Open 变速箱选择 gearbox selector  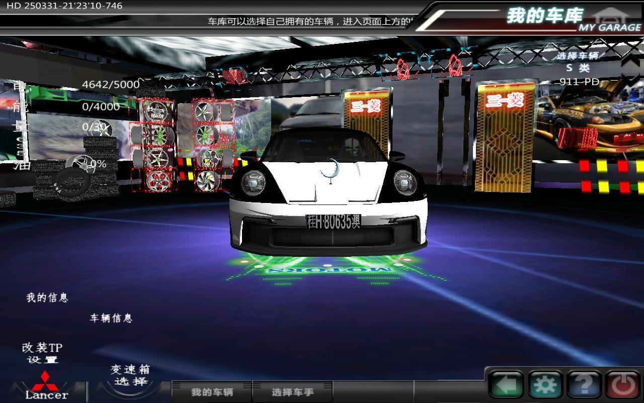click(130, 375)
